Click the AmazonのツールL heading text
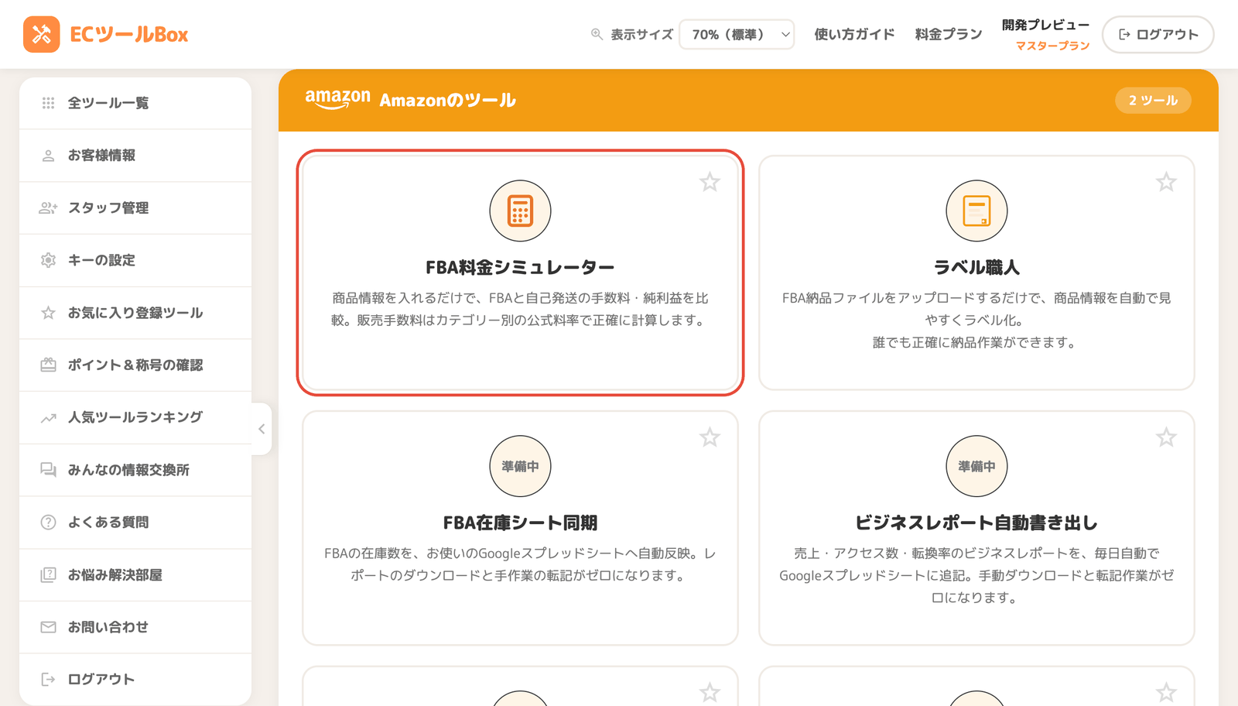This screenshot has width=1238, height=706. (447, 100)
